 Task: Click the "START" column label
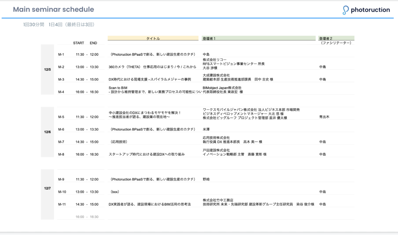[x=79, y=43]
